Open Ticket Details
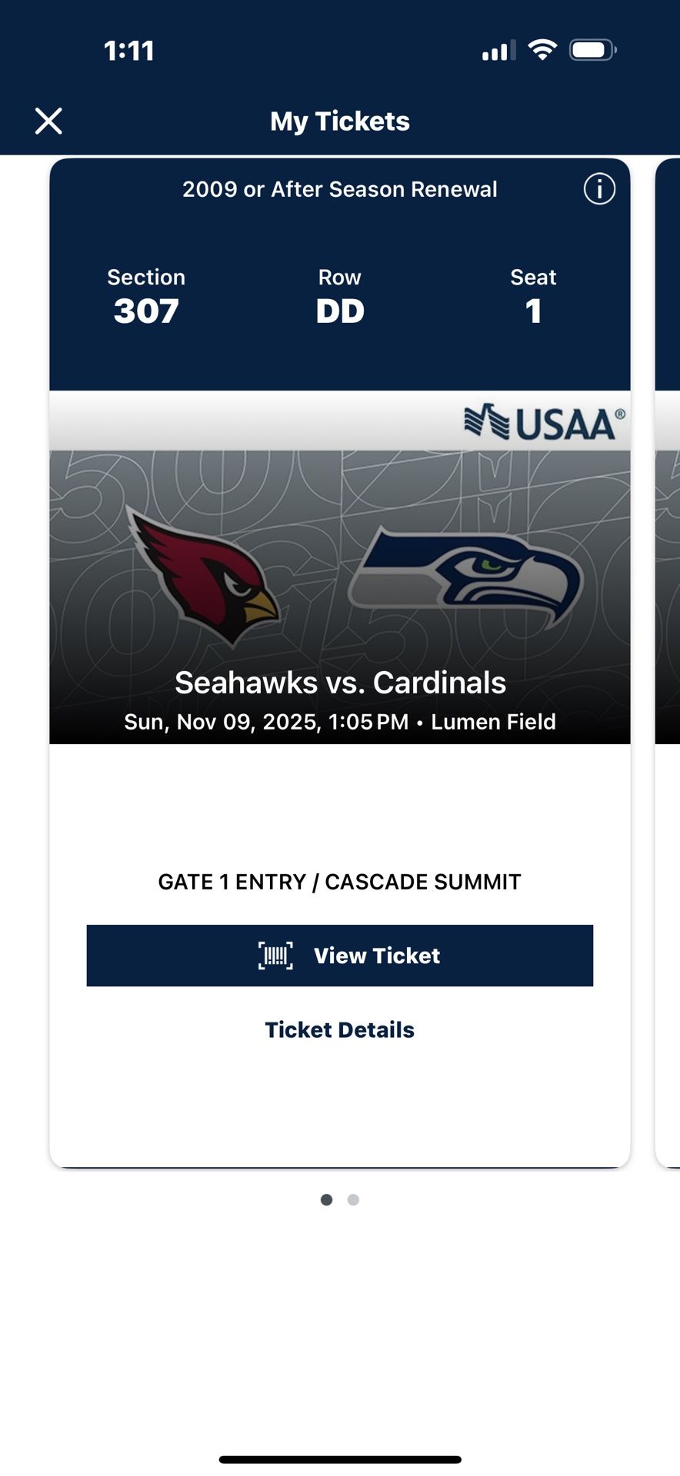Screen dimensions: 680x1476 point(339,1029)
